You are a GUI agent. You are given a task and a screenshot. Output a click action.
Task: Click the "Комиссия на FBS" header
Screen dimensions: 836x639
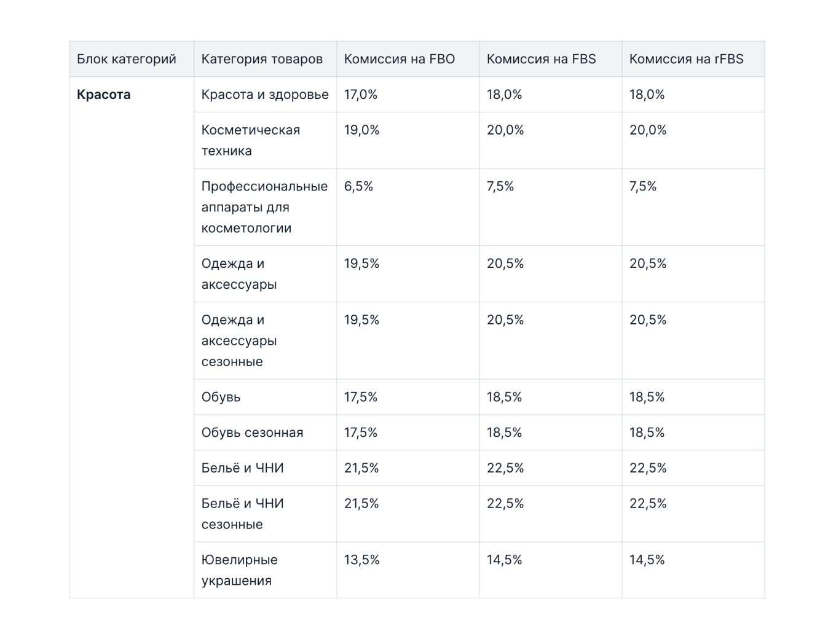pyautogui.click(x=541, y=59)
